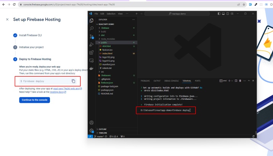Open the Accounts icon in activity bar
Viewport: 273px width, 156px height.
[x=91, y=123]
